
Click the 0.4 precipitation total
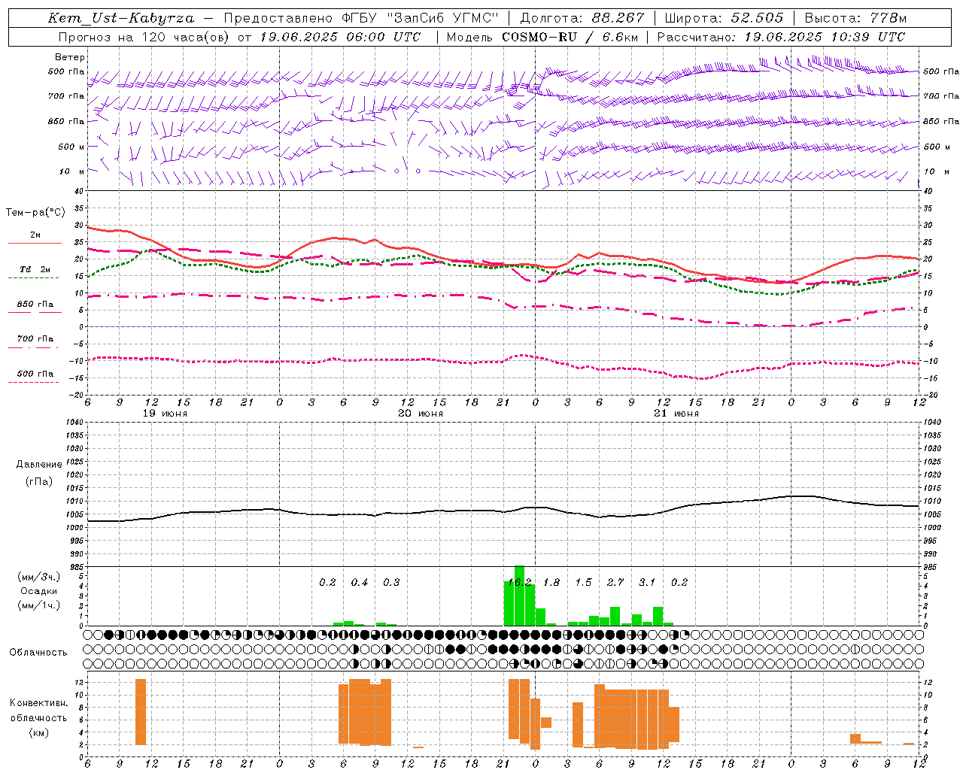click(x=360, y=583)
